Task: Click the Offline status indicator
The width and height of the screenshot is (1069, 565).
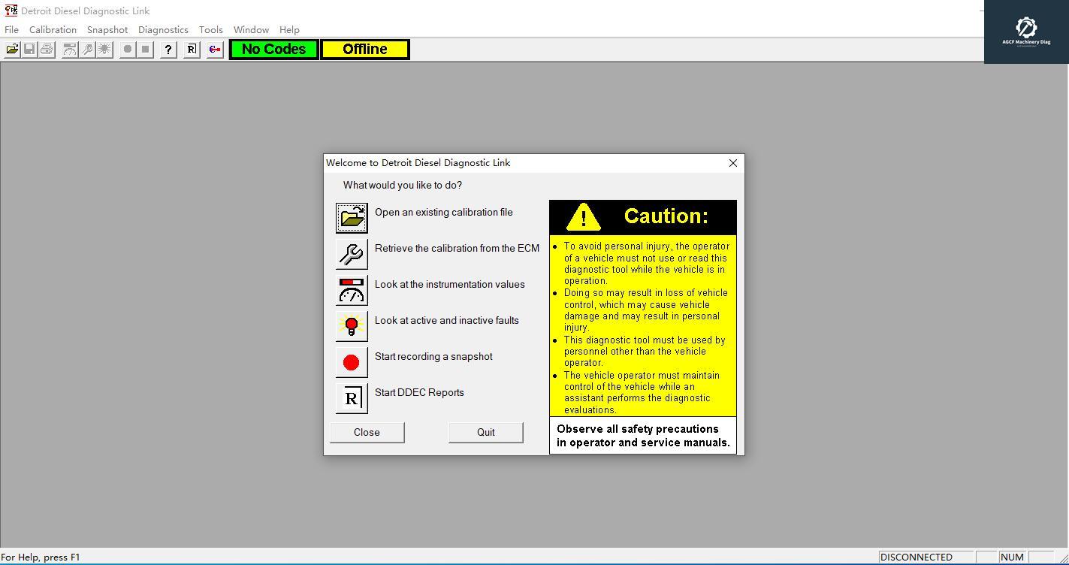Action: 364,49
